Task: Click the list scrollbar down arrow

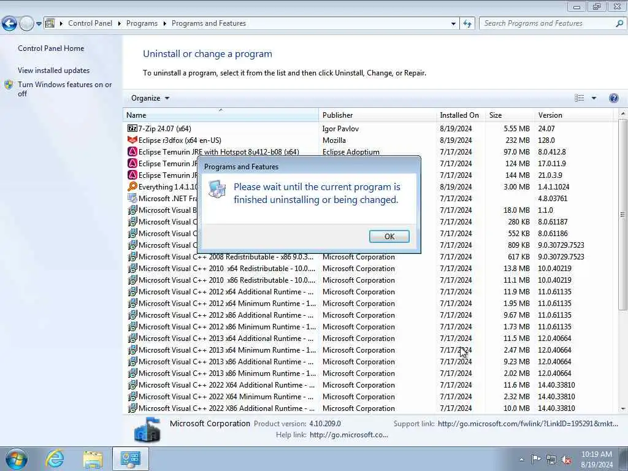Action: [x=623, y=408]
